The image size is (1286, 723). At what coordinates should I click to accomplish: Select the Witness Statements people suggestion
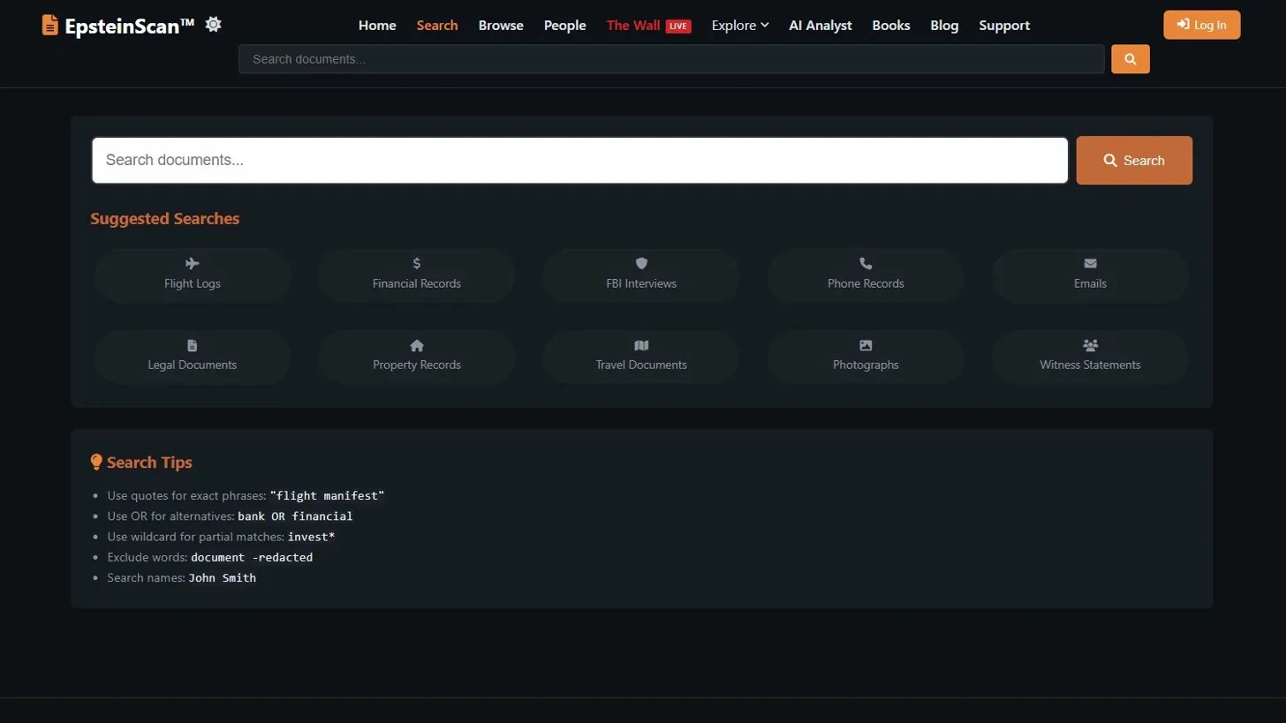pyautogui.click(x=1090, y=357)
